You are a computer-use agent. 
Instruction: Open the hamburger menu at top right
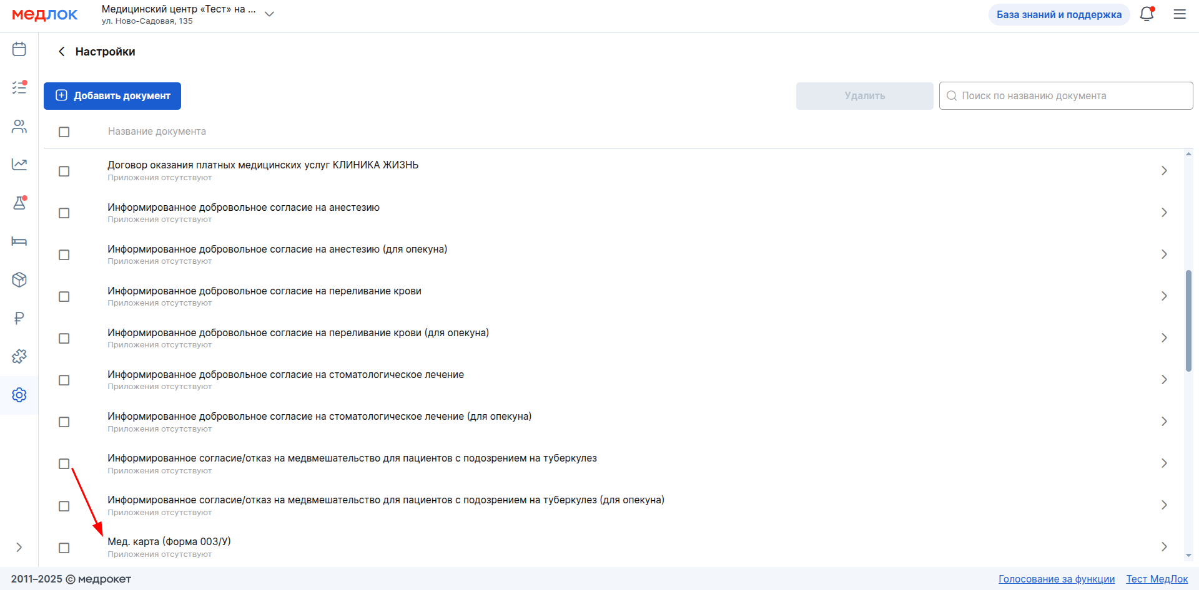[x=1180, y=14]
